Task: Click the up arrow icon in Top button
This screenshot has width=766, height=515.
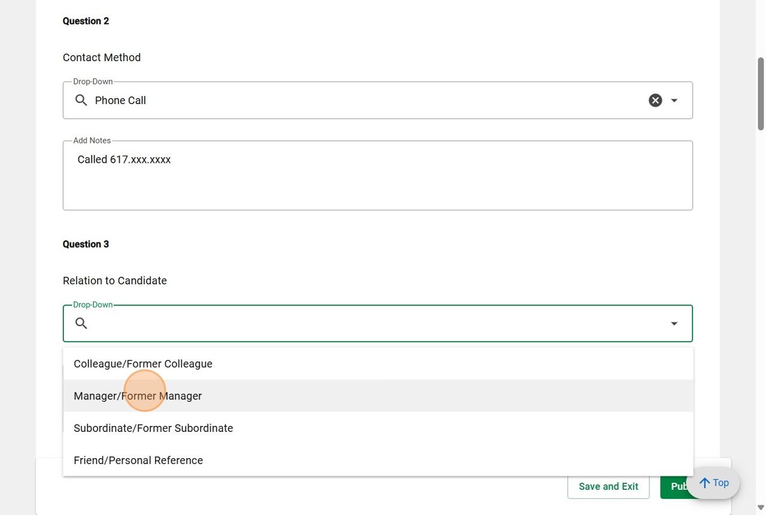Action: click(705, 483)
